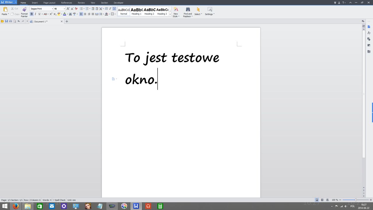Apply the Heading 3 style
The width and height of the screenshot is (373, 210).
pyautogui.click(x=162, y=11)
